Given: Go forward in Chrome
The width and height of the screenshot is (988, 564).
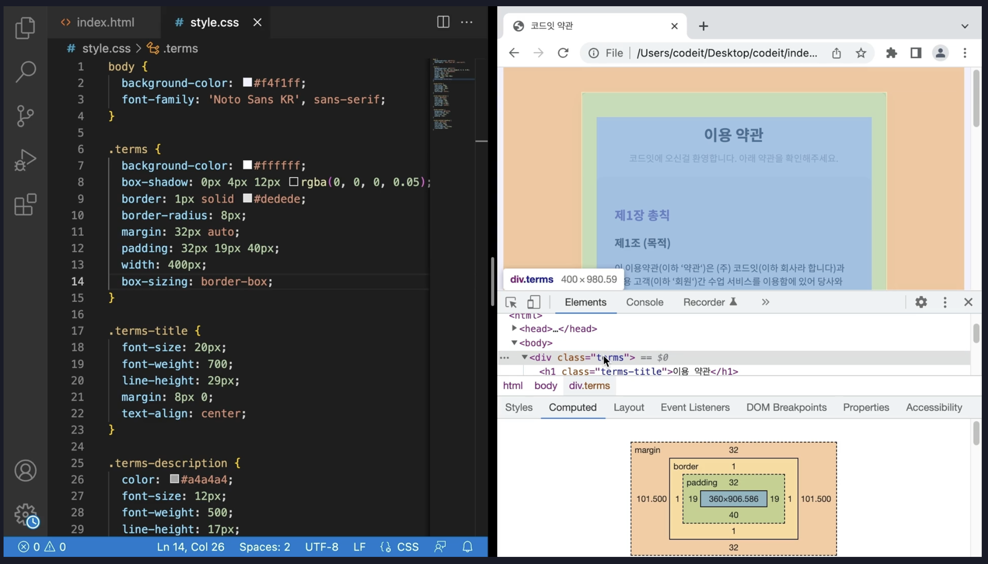Looking at the screenshot, I should tap(538, 53).
